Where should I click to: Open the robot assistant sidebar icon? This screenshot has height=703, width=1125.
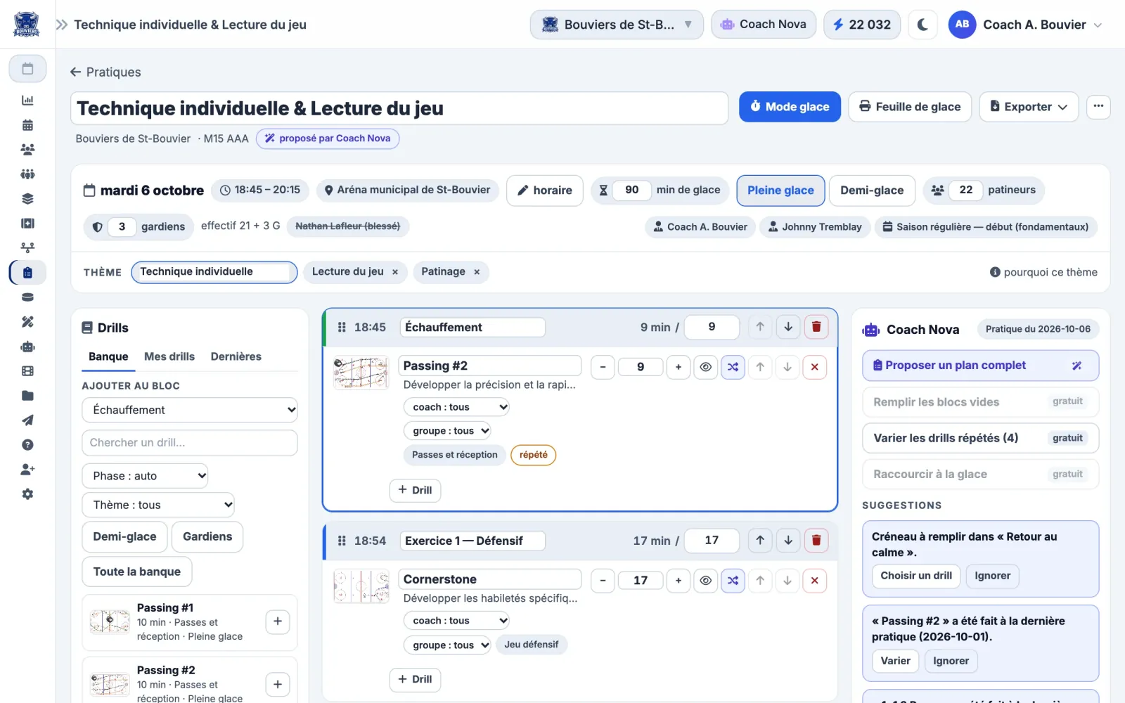click(x=27, y=347)
